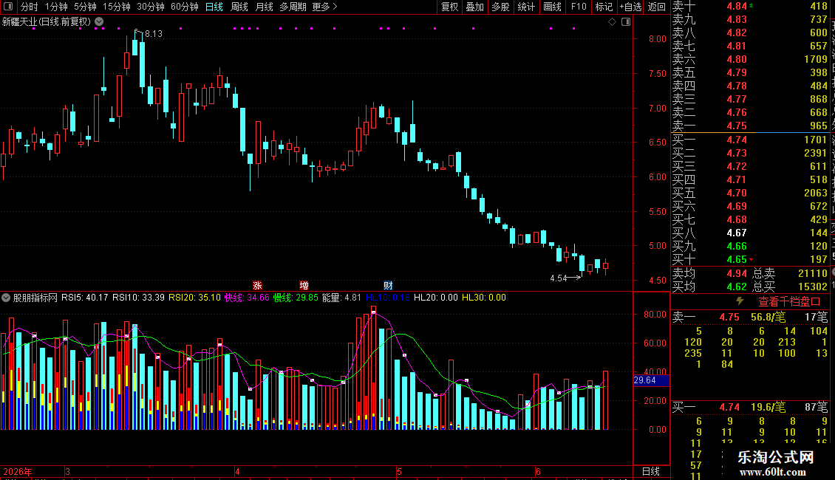
Task: Click the lightning bolt icon beside 查看千档盘口
Action: tap(740, 301)
